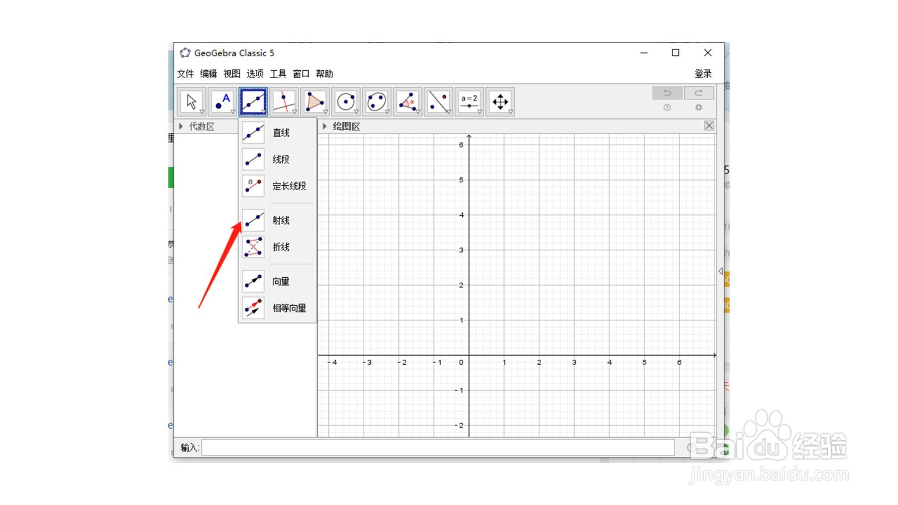Select the Perpendicular Line tool
Screen dimensions: 898x505
tap(284, 102)
